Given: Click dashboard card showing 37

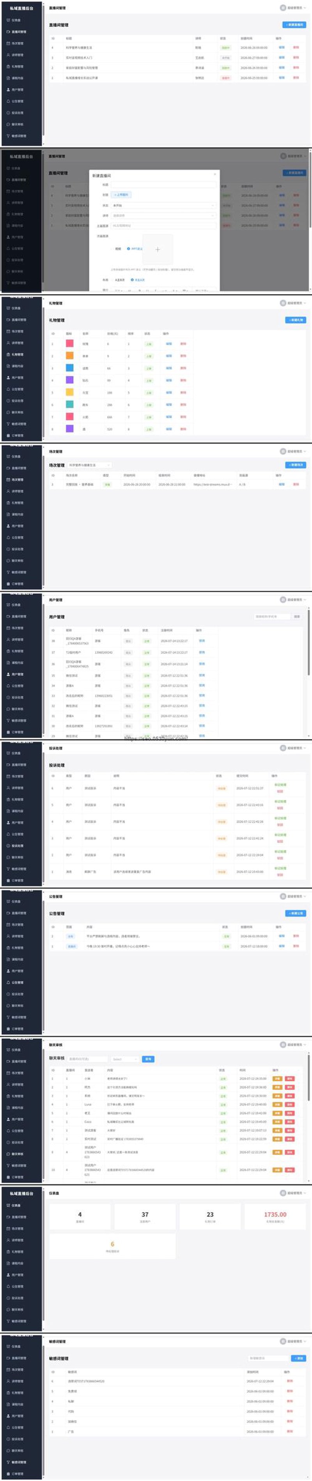Looking at the screenshot, I should click(145, 1217).
